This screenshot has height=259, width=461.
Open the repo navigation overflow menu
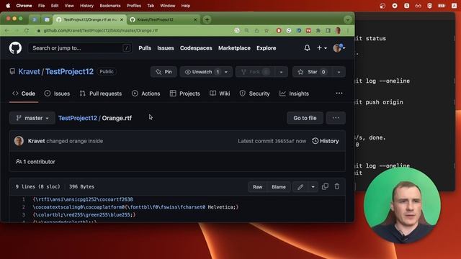click(339, 93)
